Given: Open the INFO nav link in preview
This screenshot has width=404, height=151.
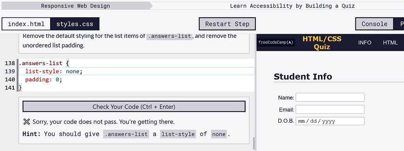Looking at the screenshot, I should tap(365, 42).
